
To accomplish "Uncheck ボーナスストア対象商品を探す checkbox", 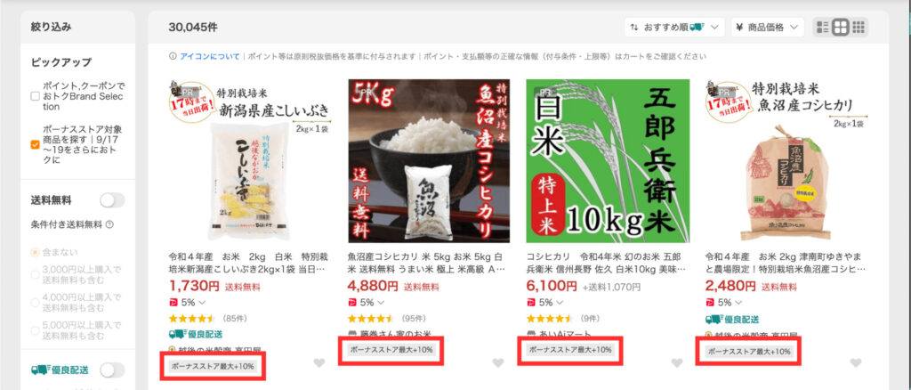I will [36, 145].
